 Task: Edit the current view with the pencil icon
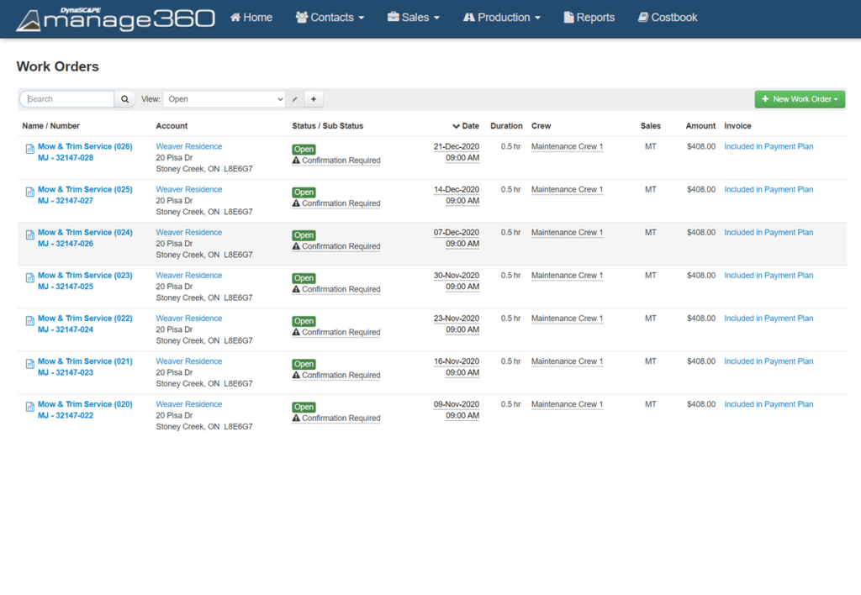pyautogui.click(x=293, y=98)
